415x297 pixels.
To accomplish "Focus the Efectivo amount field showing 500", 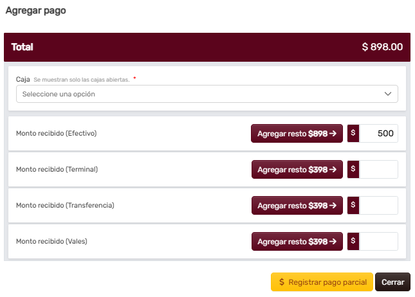I will (378, 134).
